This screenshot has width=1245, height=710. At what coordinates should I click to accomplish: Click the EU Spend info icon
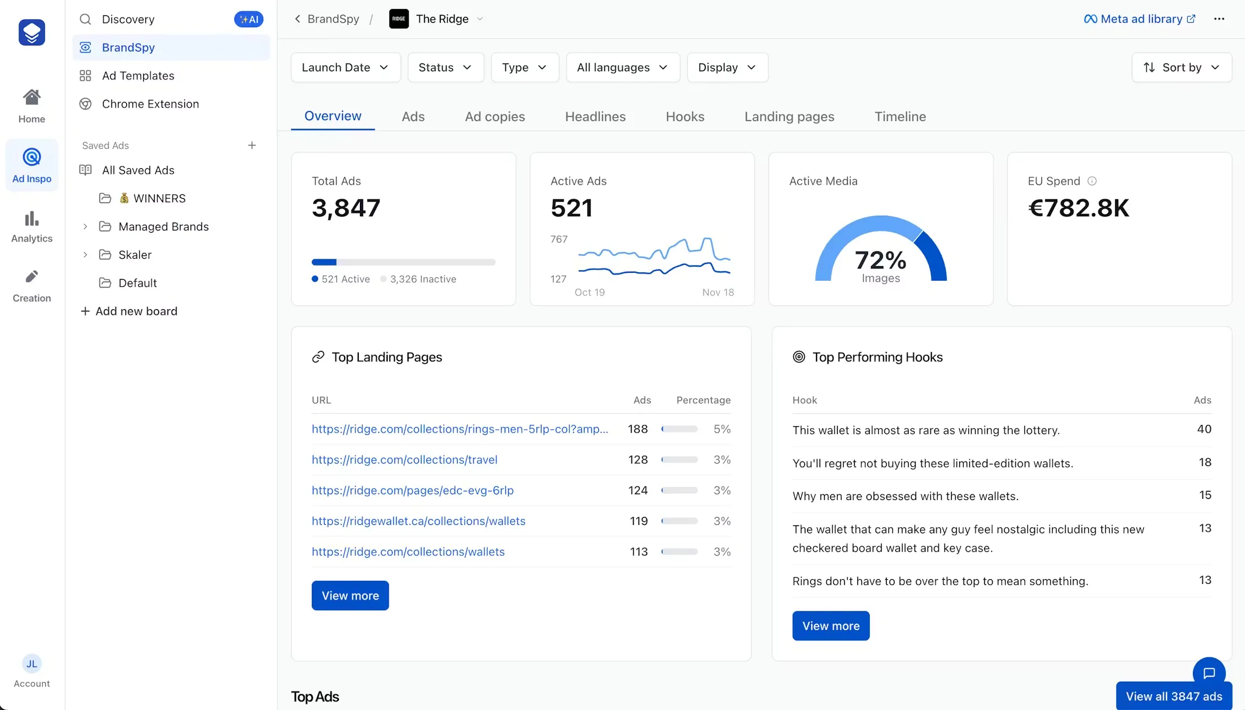(1092, 181)
